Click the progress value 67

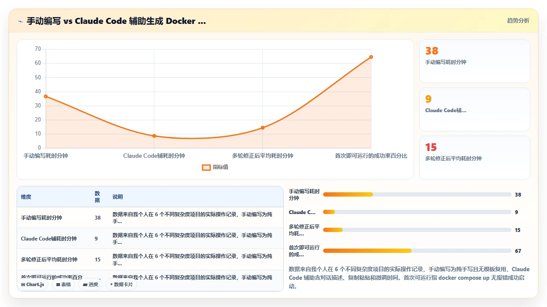[x=518, y=251]
